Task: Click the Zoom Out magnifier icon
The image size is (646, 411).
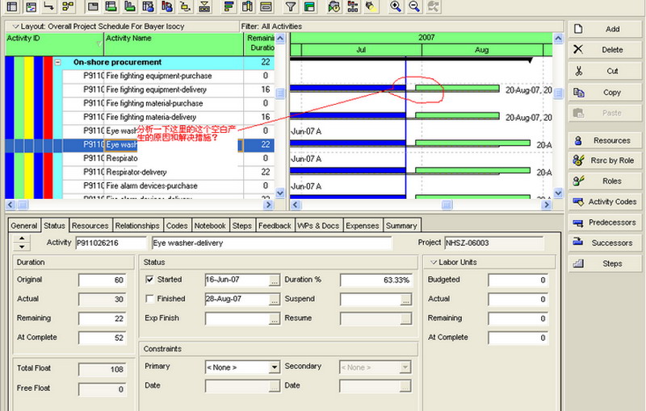Action: pos(414,6)
